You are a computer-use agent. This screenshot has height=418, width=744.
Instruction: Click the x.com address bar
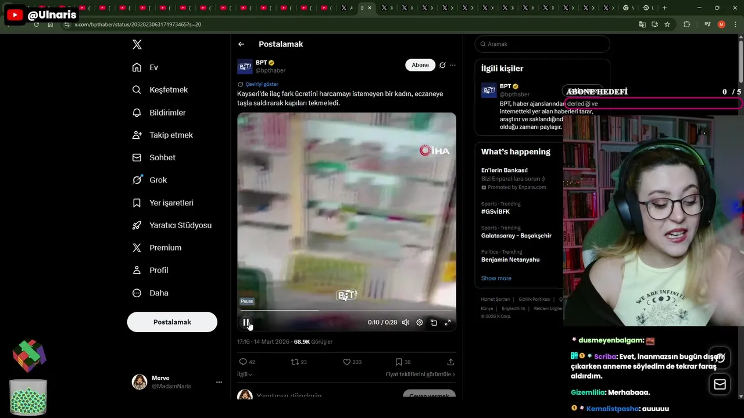point(349,24)
